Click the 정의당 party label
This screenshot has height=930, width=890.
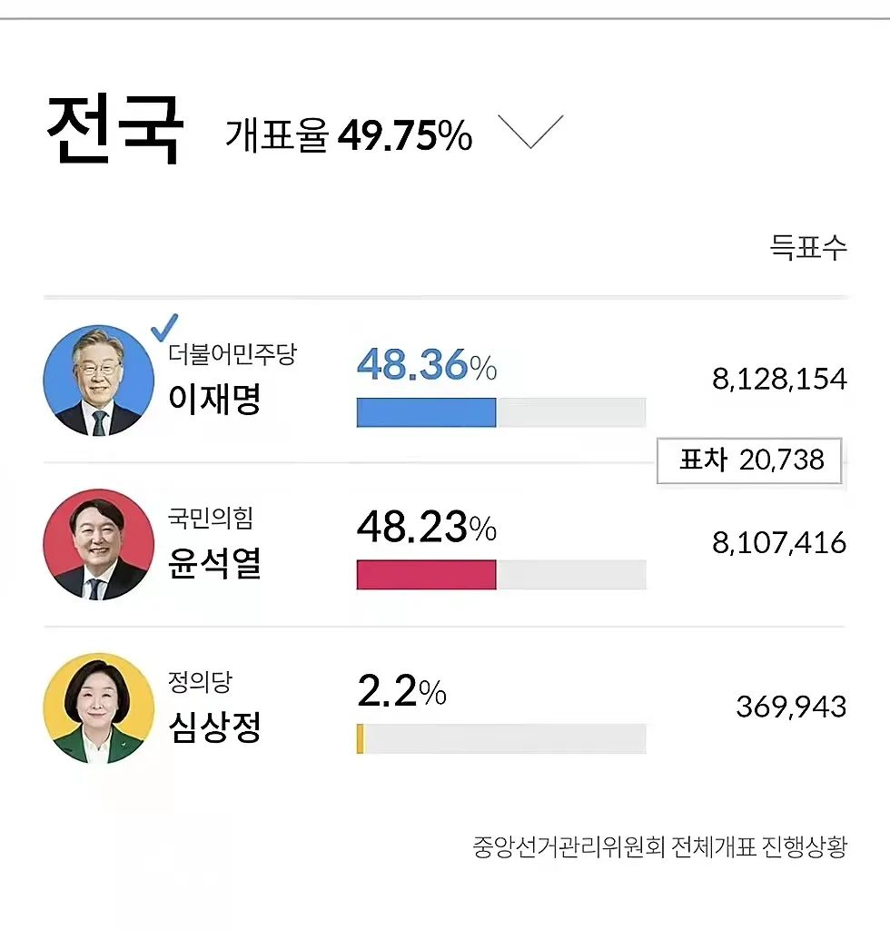tap(201, 682)
